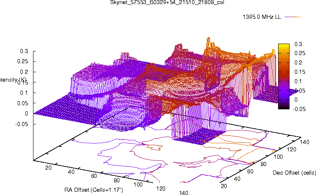Click the plot title Skynet_57553_B0329+54_21510_21808_cal
Image resolution: width=316 pixels, height=195 pixels.
pos(167,2)
